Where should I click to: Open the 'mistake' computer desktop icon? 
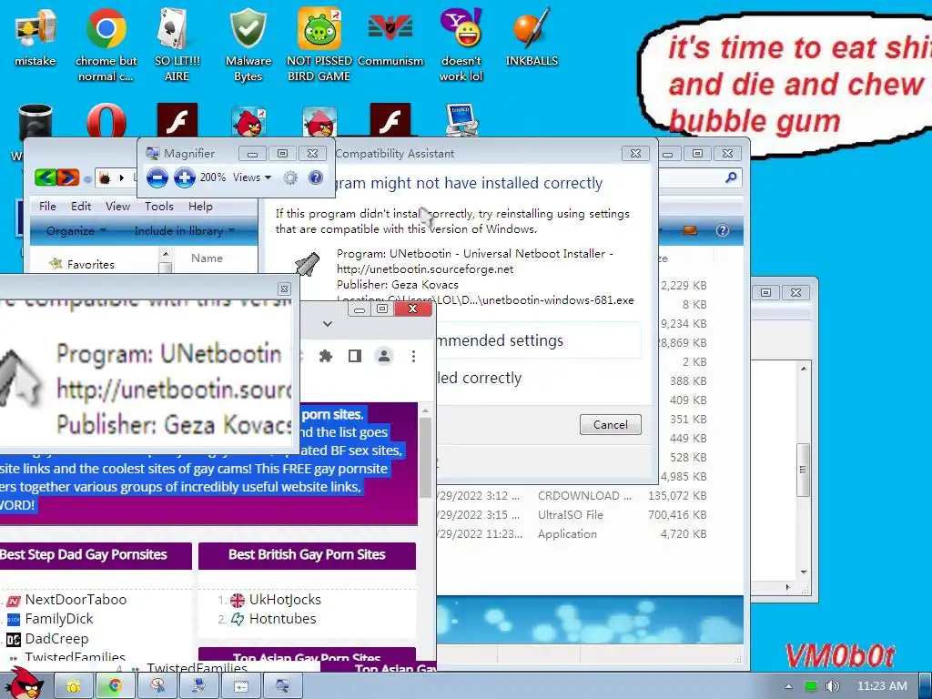[x=35, y=36]
